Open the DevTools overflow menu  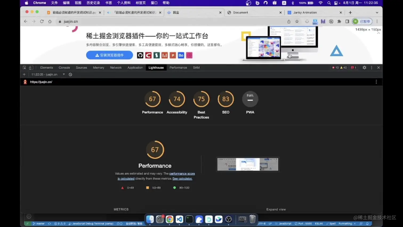point(372,68)
